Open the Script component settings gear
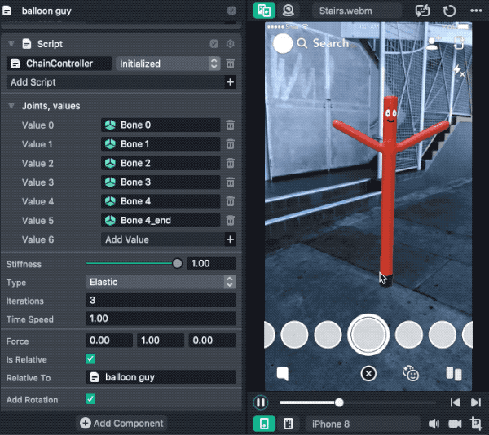 coord(230,44)
